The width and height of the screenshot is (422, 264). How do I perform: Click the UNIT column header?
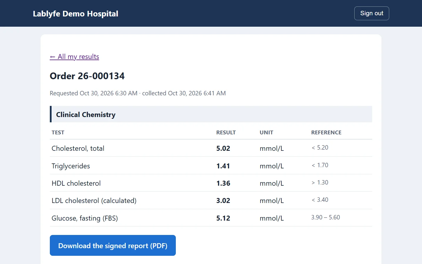[266, 133]
